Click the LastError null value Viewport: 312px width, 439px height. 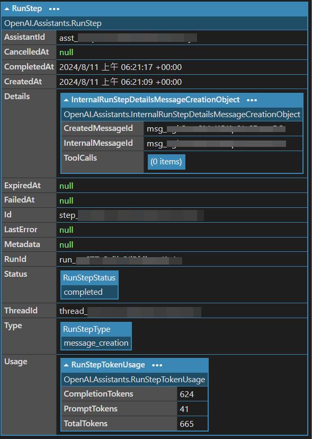[66, 230]
